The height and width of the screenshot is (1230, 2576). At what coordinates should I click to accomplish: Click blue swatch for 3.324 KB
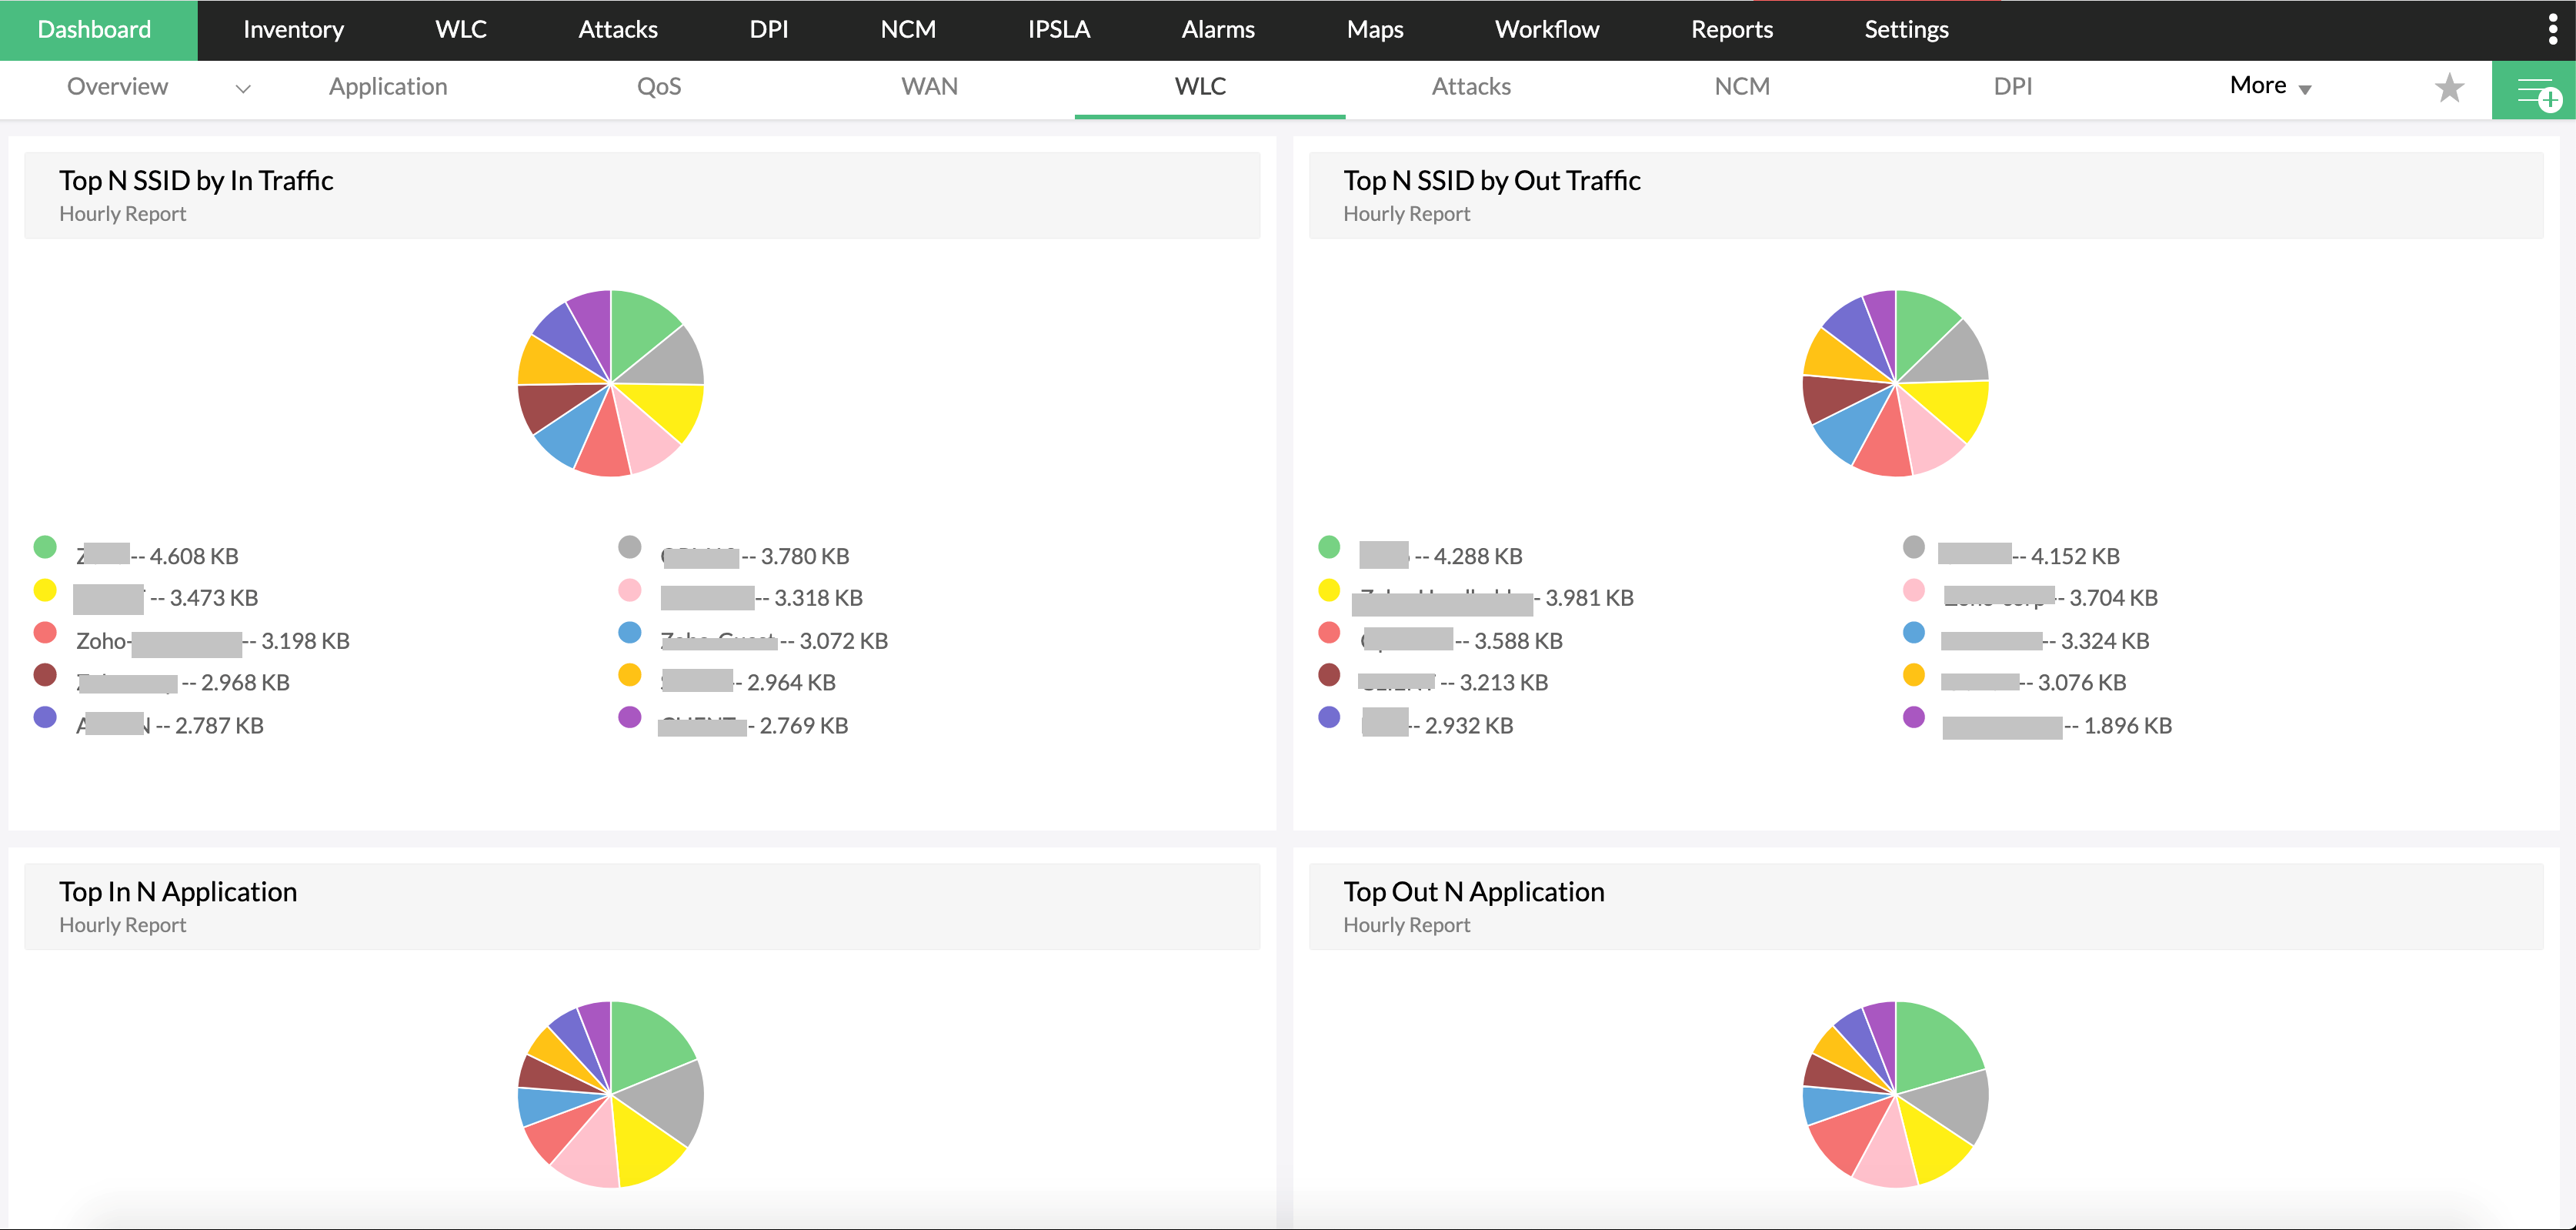1913,632
